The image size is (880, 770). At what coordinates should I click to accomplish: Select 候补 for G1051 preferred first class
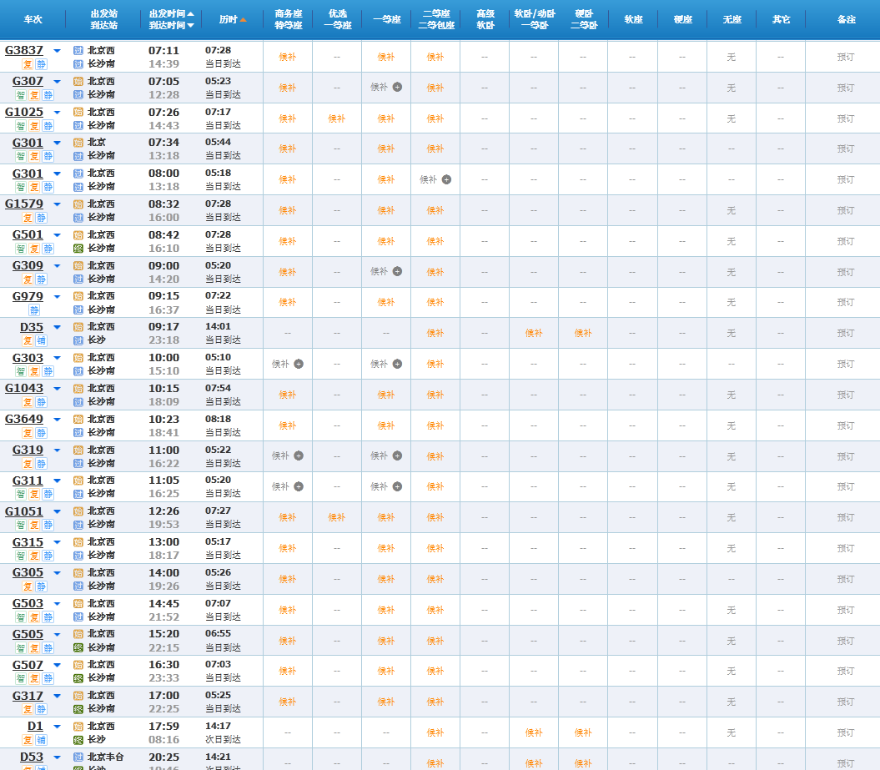pos(336,517)
